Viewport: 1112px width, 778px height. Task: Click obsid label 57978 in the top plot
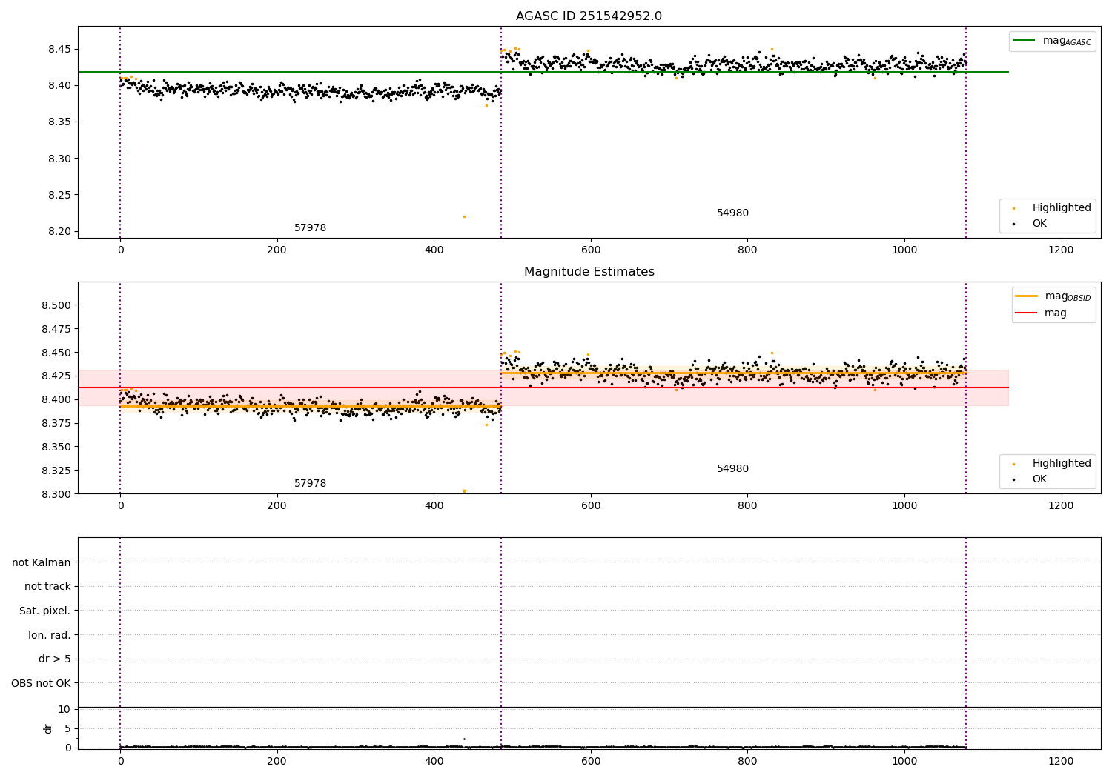tap(310, 228)
